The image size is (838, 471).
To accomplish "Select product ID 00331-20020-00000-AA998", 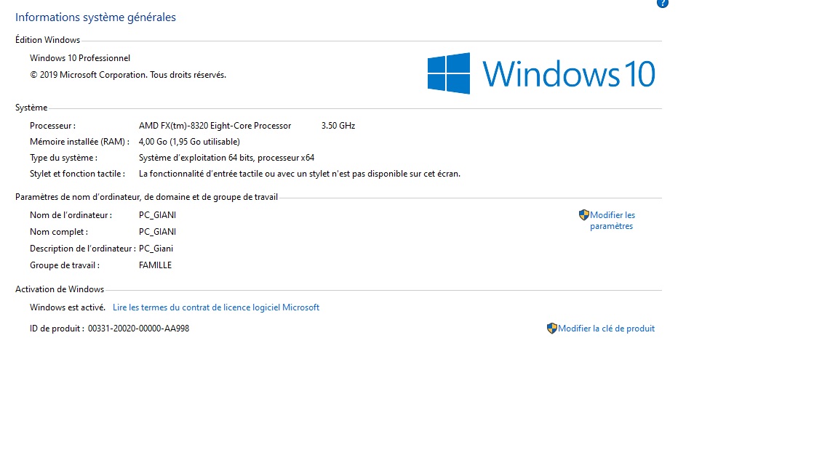I will (x=138, y=329).
